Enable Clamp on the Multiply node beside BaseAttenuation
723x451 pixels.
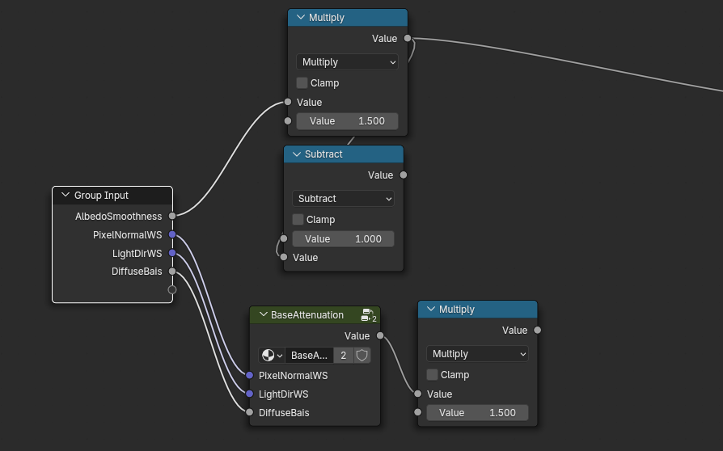tap(432, 375)
